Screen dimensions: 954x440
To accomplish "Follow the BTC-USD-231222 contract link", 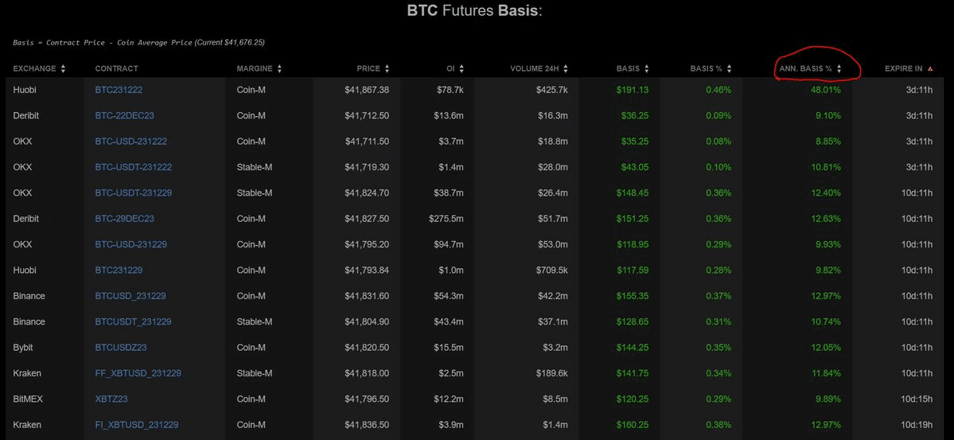I will [x=130, y=142].
